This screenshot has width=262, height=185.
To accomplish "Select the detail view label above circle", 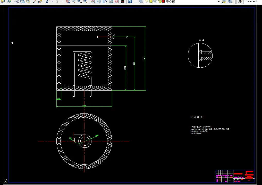I will (x=201, y=40).
